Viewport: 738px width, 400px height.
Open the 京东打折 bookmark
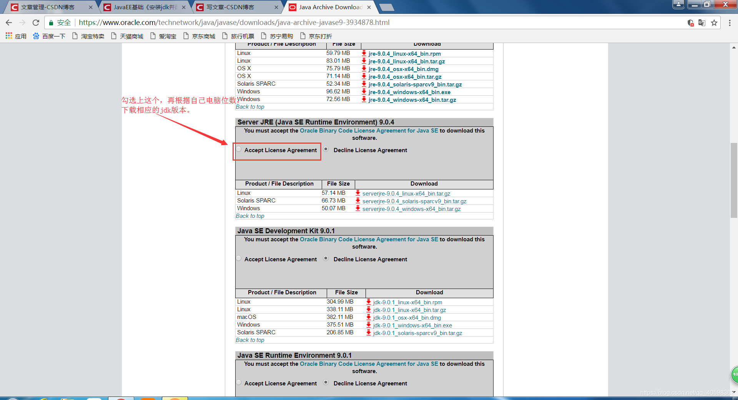click(x=316, y=36)
